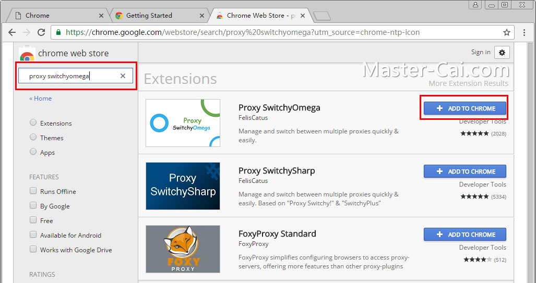Screen dimensions: 536x283
Task: Open More Extension Results link
Action: 468,83
